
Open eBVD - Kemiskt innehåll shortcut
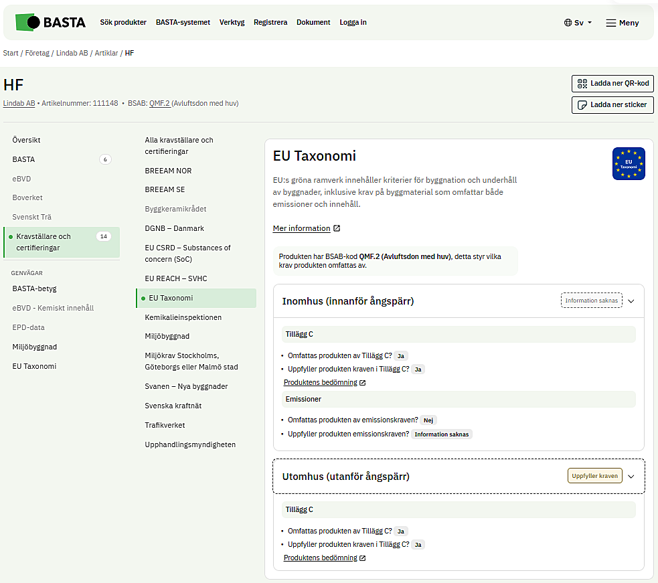click(53, 308)
